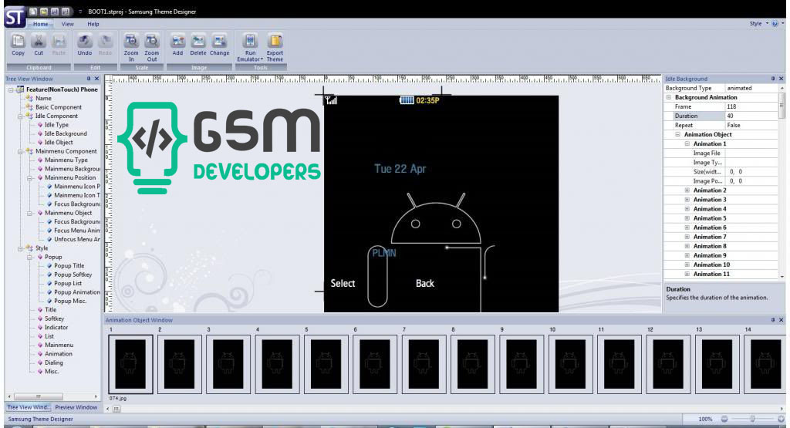This screenshot has height=428, width=790.
Task: Pin the Idle Background properties panel
Action: click(x=773, y=79)
